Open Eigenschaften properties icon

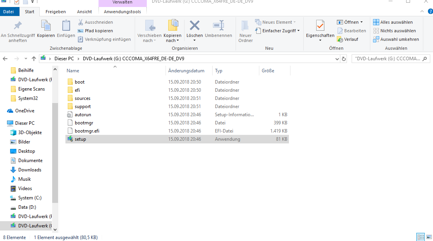click(320, 25)
